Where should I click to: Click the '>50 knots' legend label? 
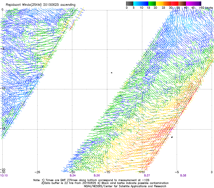click(x=206, y=8)
